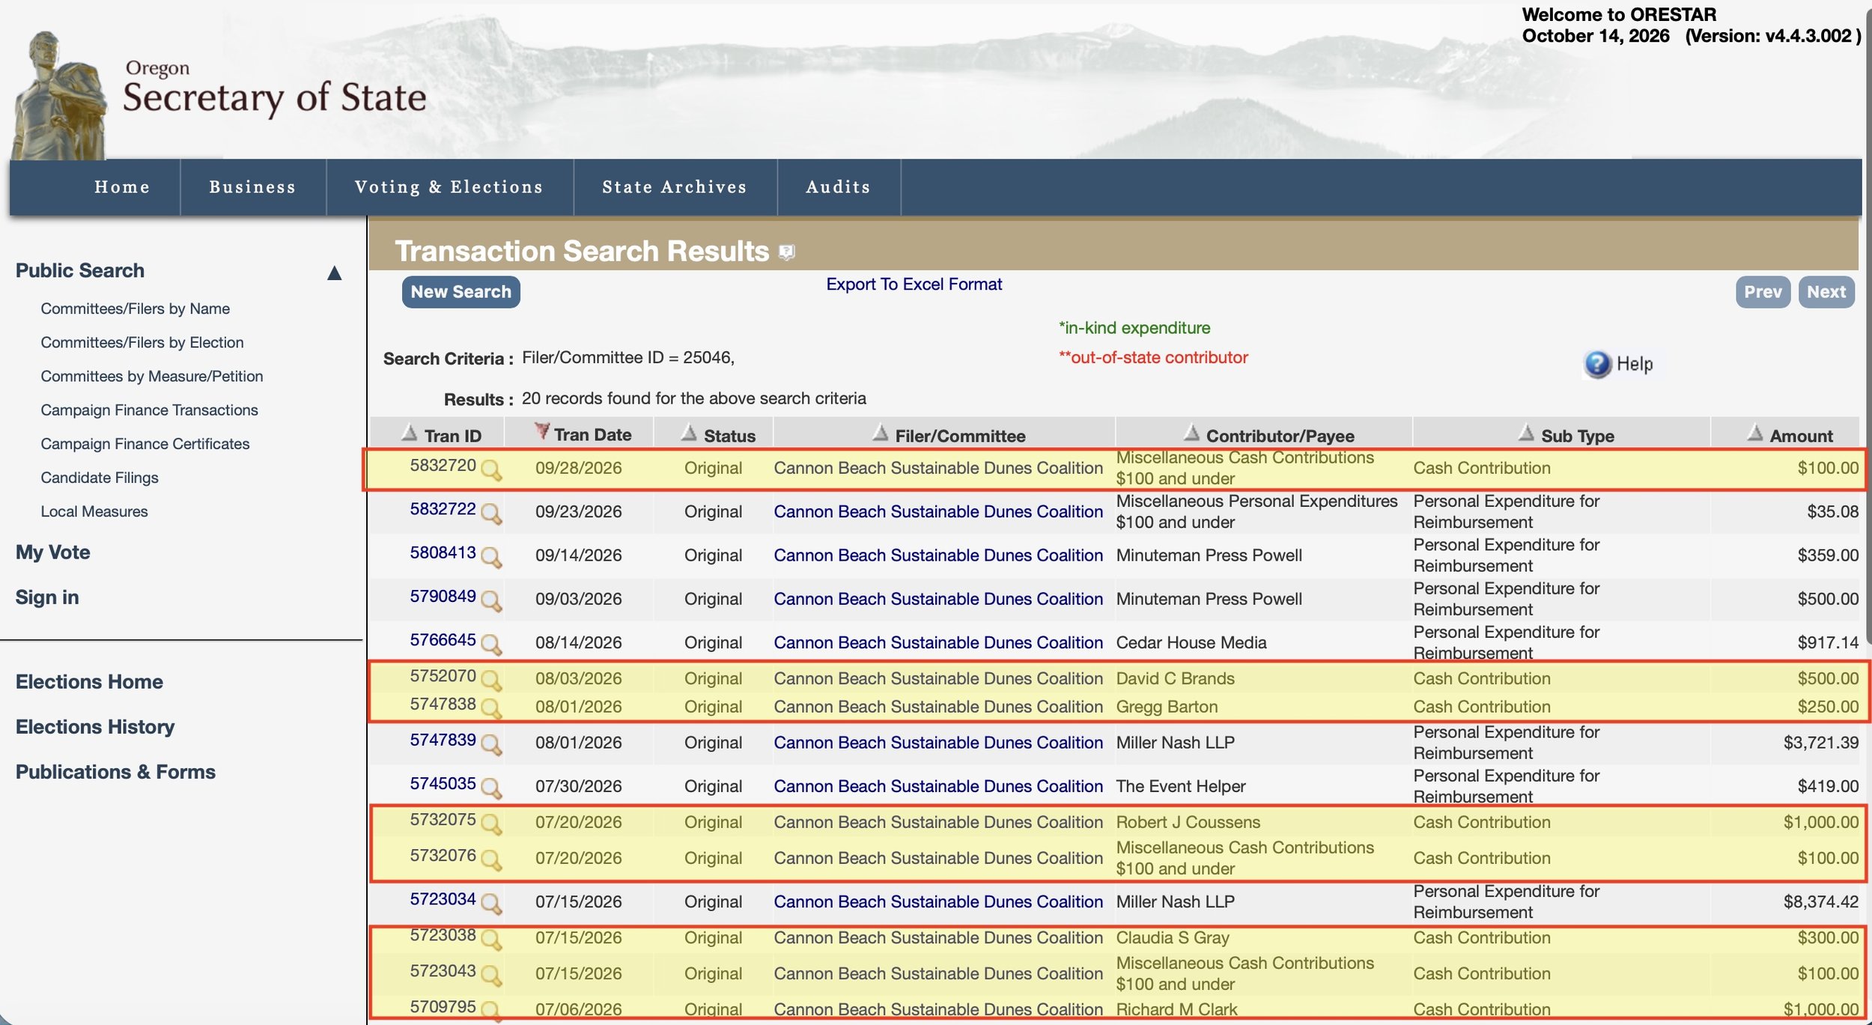Open Campaign Finance Transactions search

tap(149, 410)
